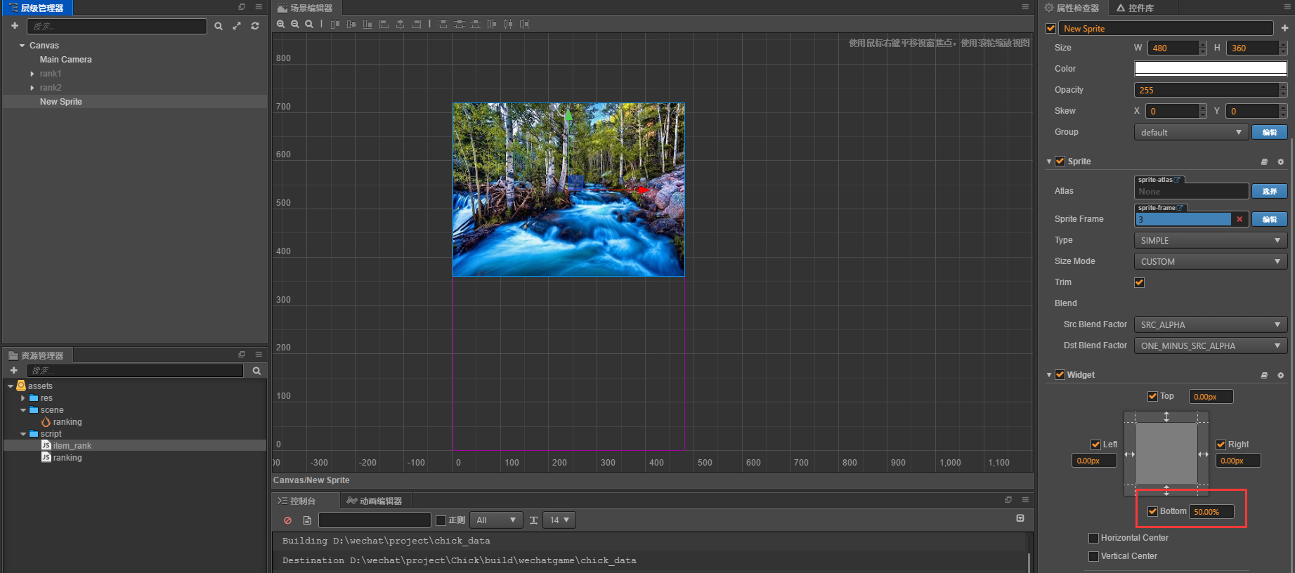Expand the rank1 node
This screenshot has width=1295, height=573.
point(32,74)
